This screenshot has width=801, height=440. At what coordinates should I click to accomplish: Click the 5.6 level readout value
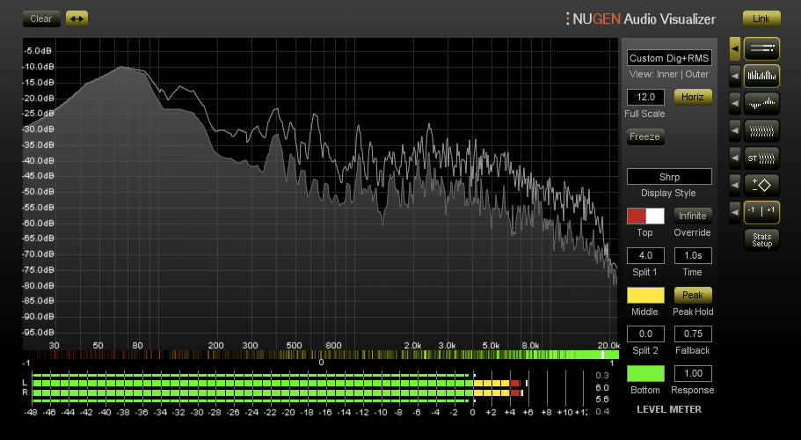click(602, 400)
